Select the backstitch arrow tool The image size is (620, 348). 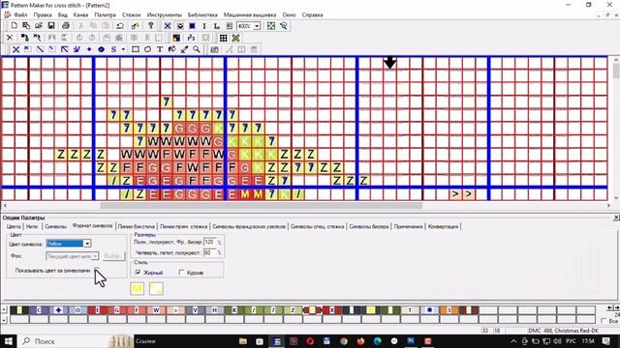coord(65,49)
